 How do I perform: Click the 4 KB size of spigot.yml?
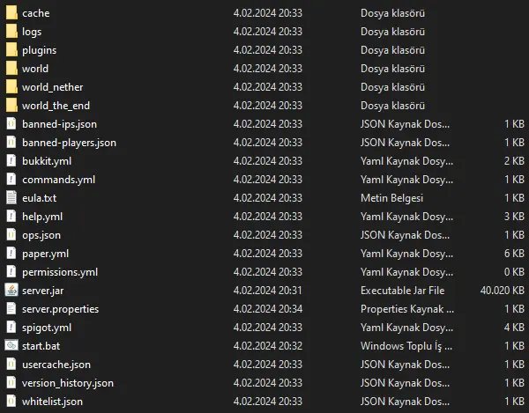pos(514,328)
